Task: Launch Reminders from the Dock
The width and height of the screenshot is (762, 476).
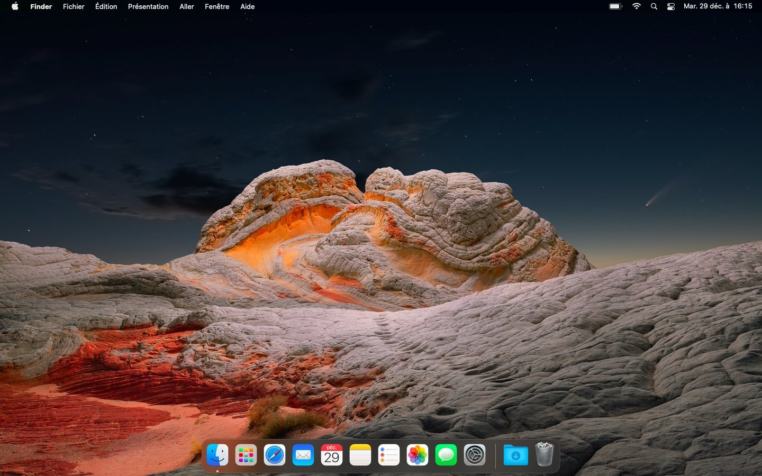Action: (x=389, y=455)
